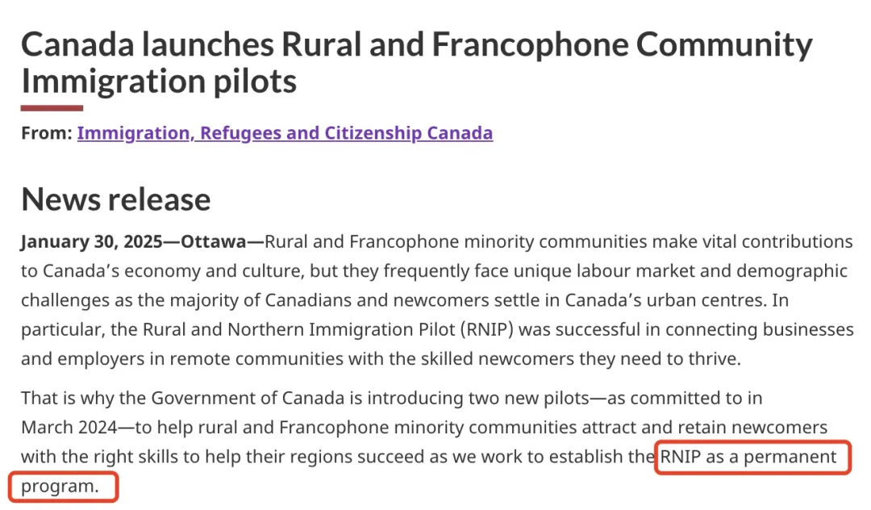Open the Immigration, Refugees and Citizenship Canada link
Screen dimensions: 871x510
click(x=285, y=133)
